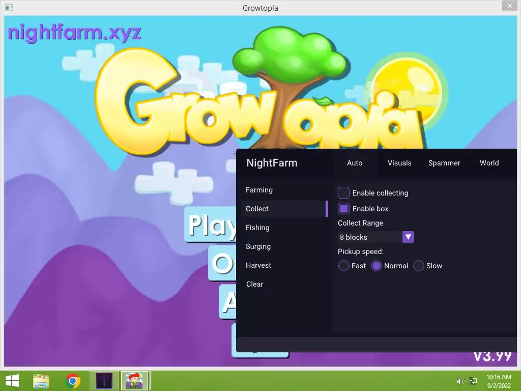Switch to the Growtopia taskbar icon

coord(134,381)
